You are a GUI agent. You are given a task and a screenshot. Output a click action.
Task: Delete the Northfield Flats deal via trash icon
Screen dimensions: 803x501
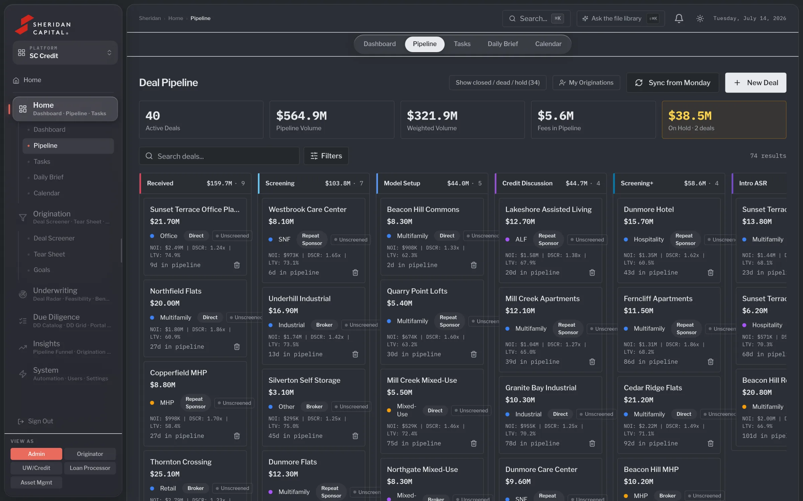point(237,347)
